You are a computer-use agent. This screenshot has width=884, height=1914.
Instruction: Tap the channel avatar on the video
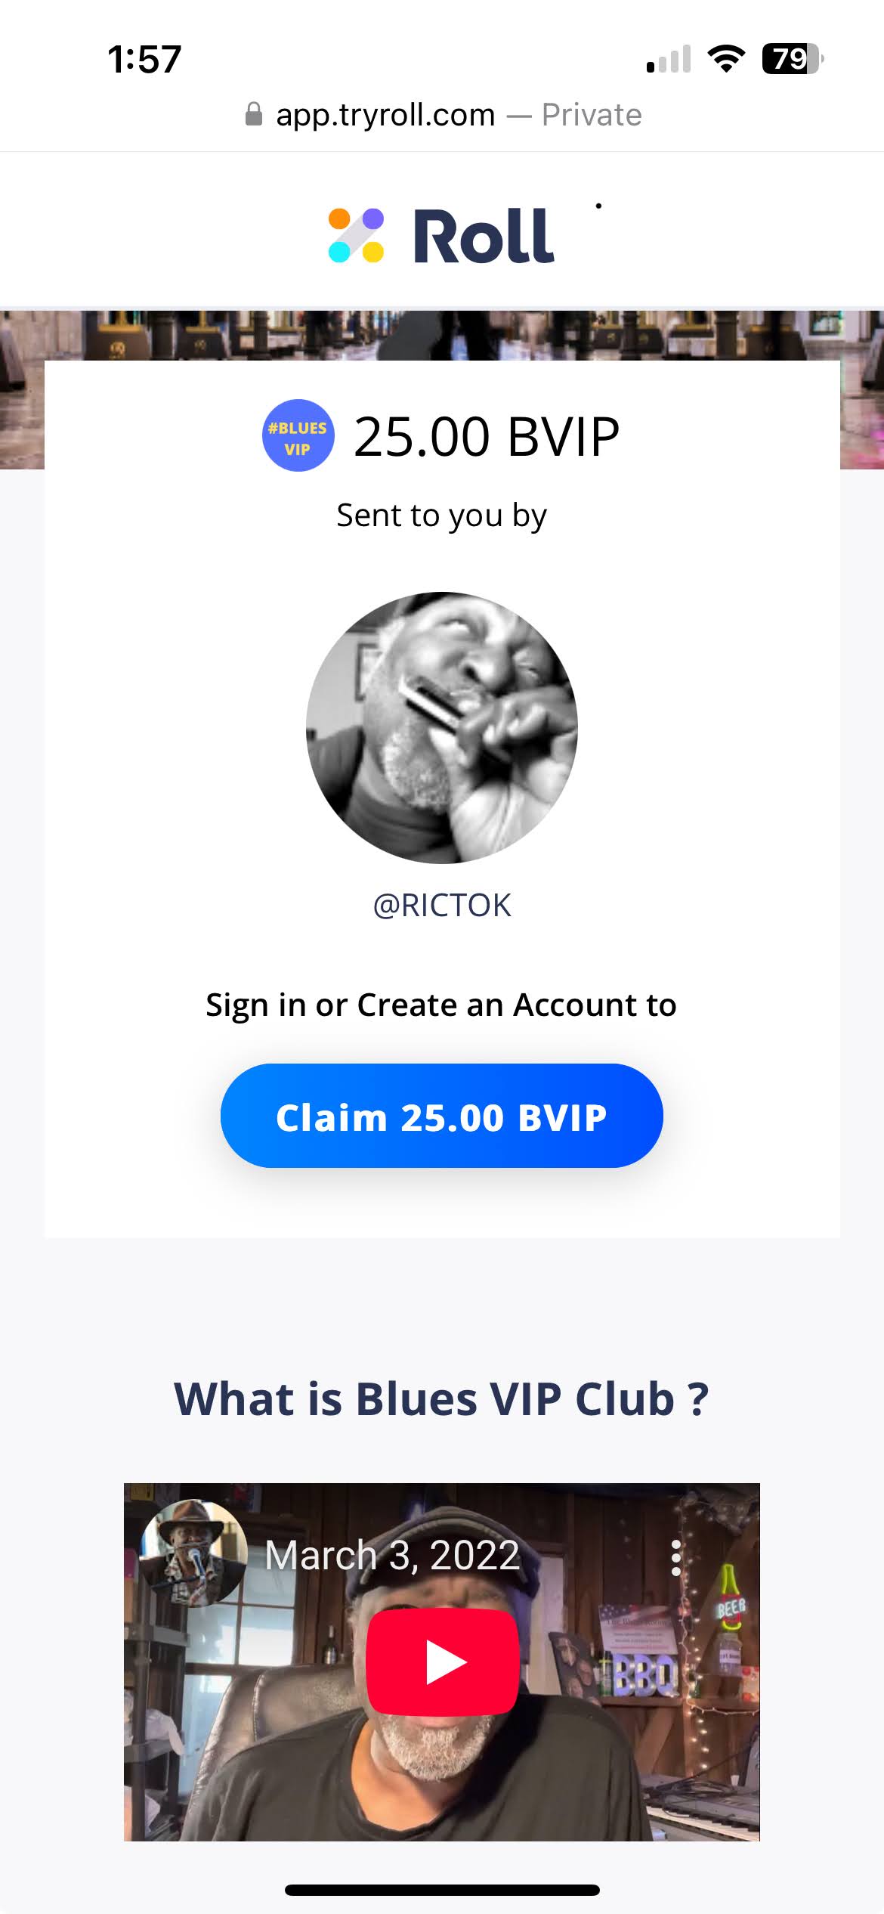195,1553
